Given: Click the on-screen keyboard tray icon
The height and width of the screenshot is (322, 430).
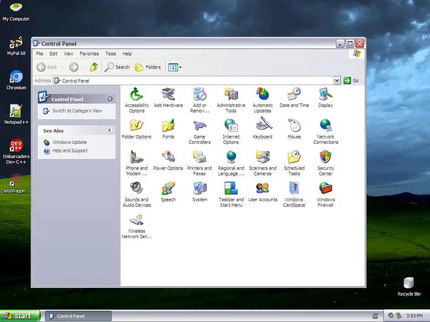Looking at the screenshot, I should (375, 316).
